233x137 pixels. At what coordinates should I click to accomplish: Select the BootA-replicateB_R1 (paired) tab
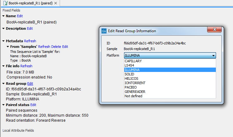(30, 3)
